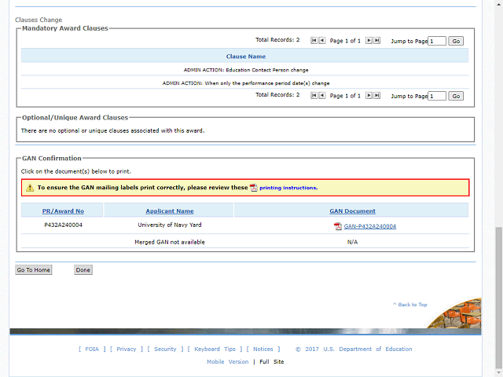
Task: Click next page icon in top pagination
Action: pos(369,40)
